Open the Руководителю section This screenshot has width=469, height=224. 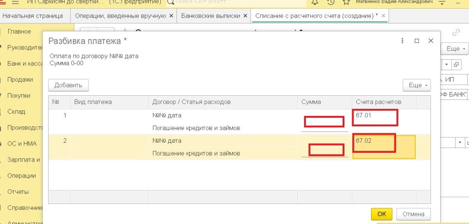coord(25,47)
